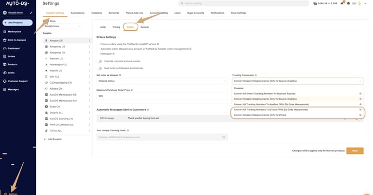The image size is (373, 195).
Task: Click the pencil edit icon beside account name
Action: click(x=31, y=12)
